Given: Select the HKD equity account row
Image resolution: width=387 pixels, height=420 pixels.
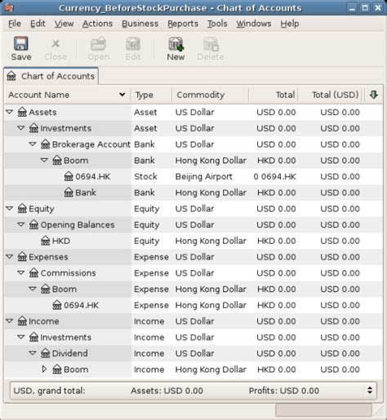Looking at the screenshot, I should pos(193,241).
